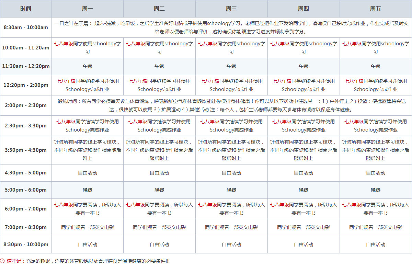Screen dimensions: 412x273
Task: Click the 一日之计在于晨 morning description text
Action: 231,27
